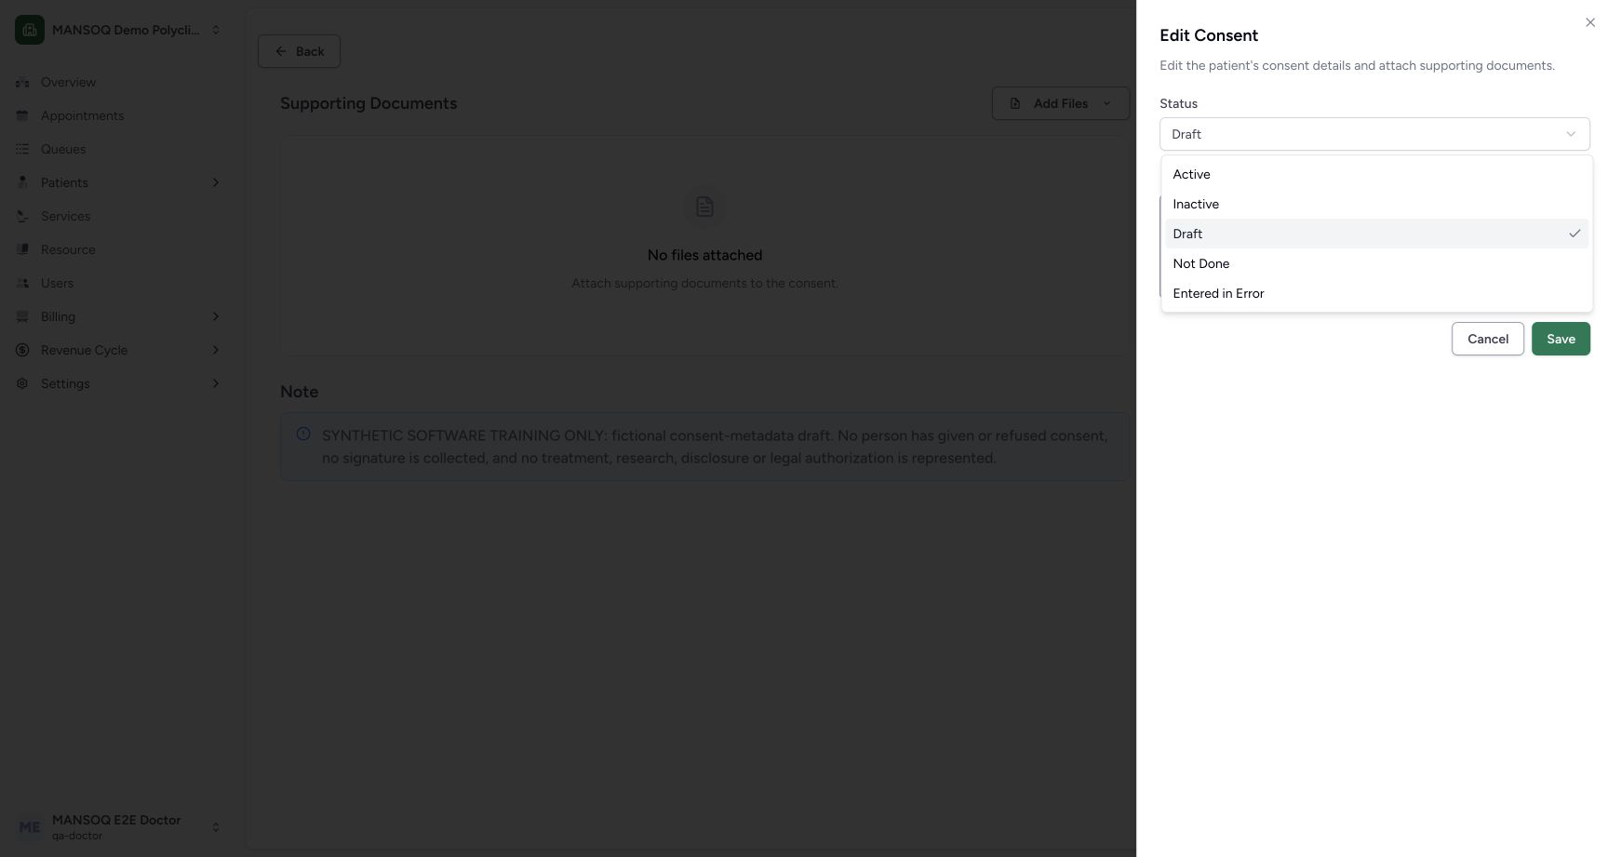Screen dimensions: 1608x857
Task: Close the Edit Consent panel
Action: point(1589,22)
